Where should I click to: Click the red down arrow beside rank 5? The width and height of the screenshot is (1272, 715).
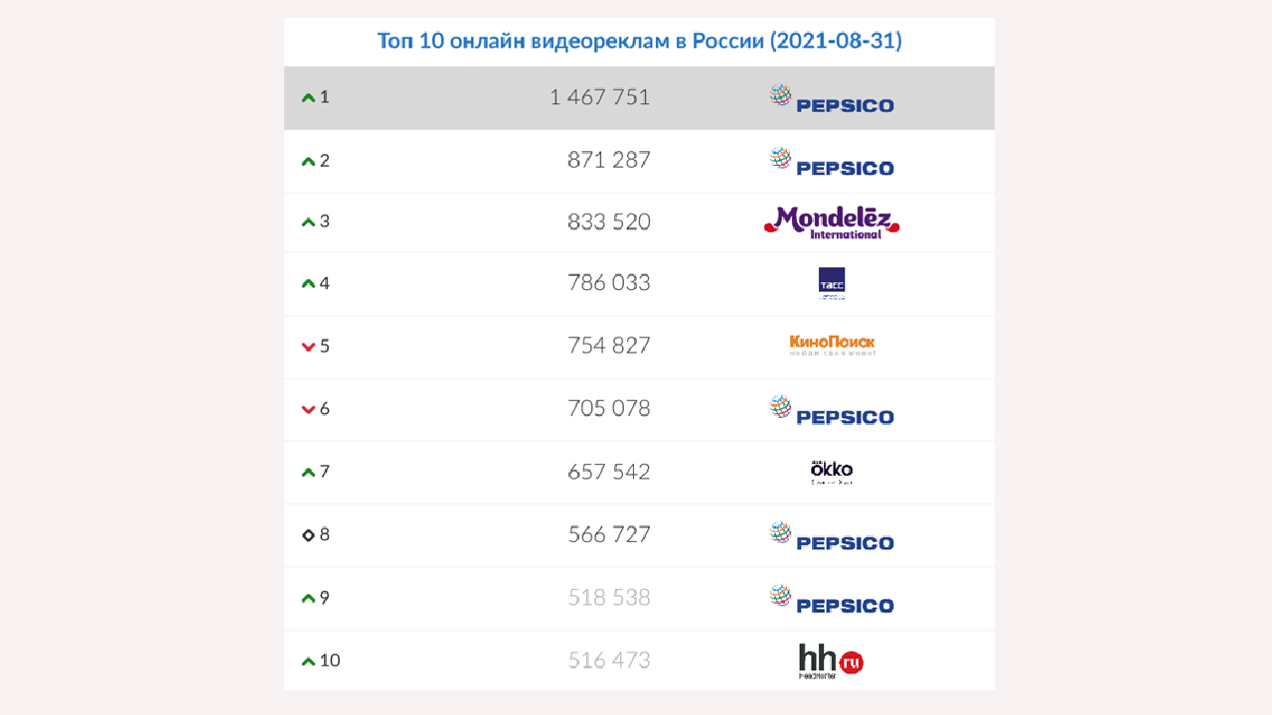(x=308, y=347)
